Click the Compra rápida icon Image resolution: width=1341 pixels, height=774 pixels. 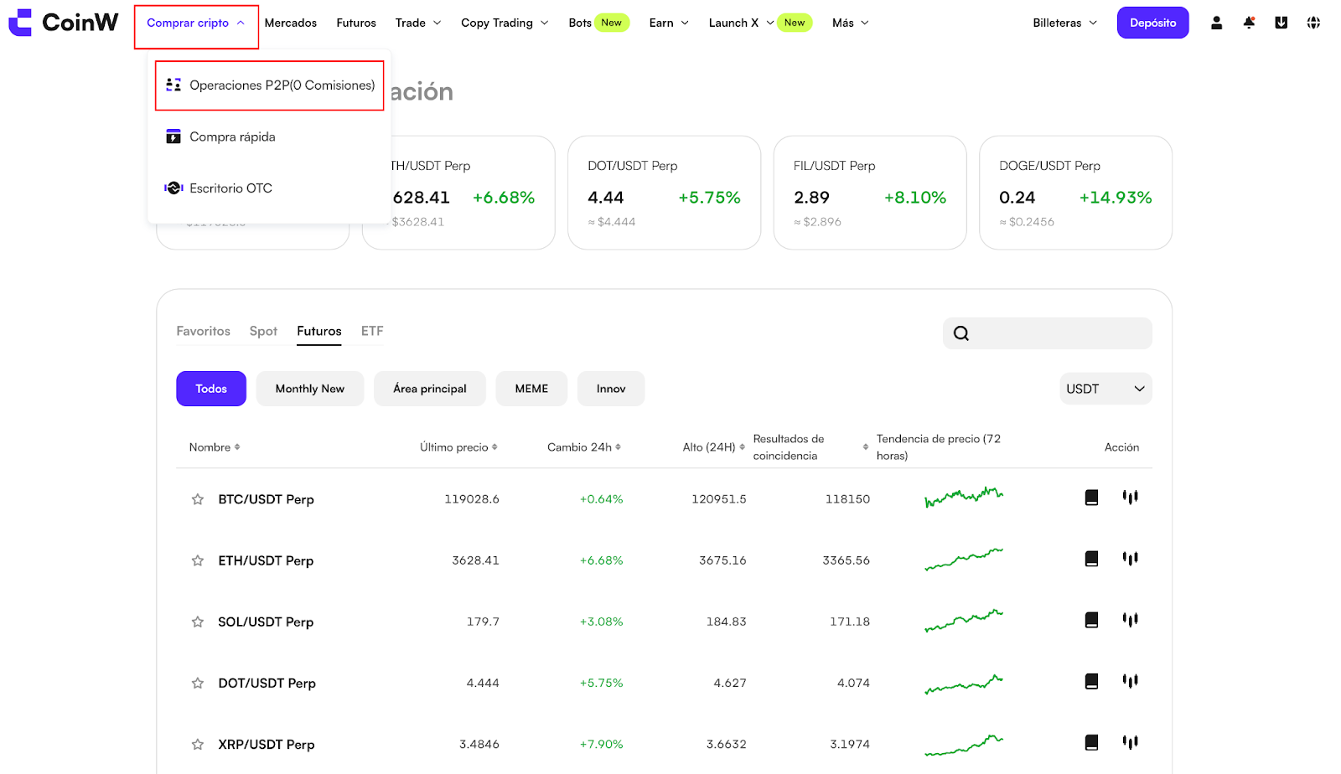point(173,137)
